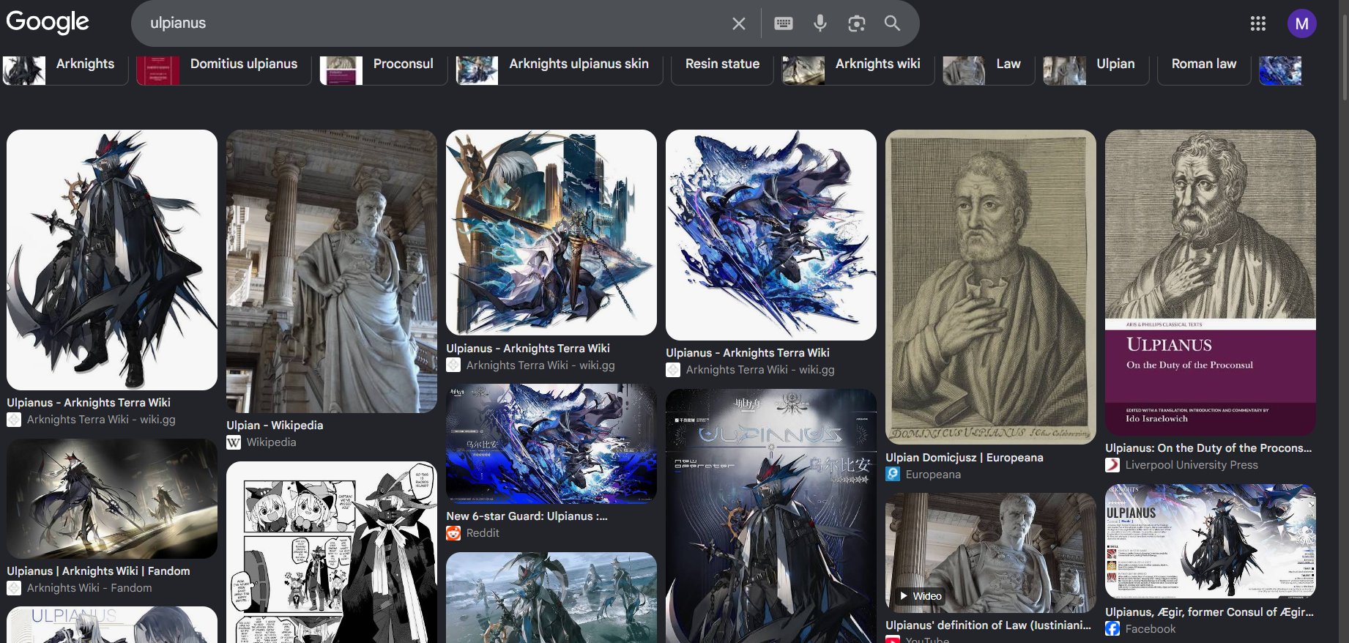
Task: Open the Facebook ULPIANUS character sheet image
Action: (1211, 541)
